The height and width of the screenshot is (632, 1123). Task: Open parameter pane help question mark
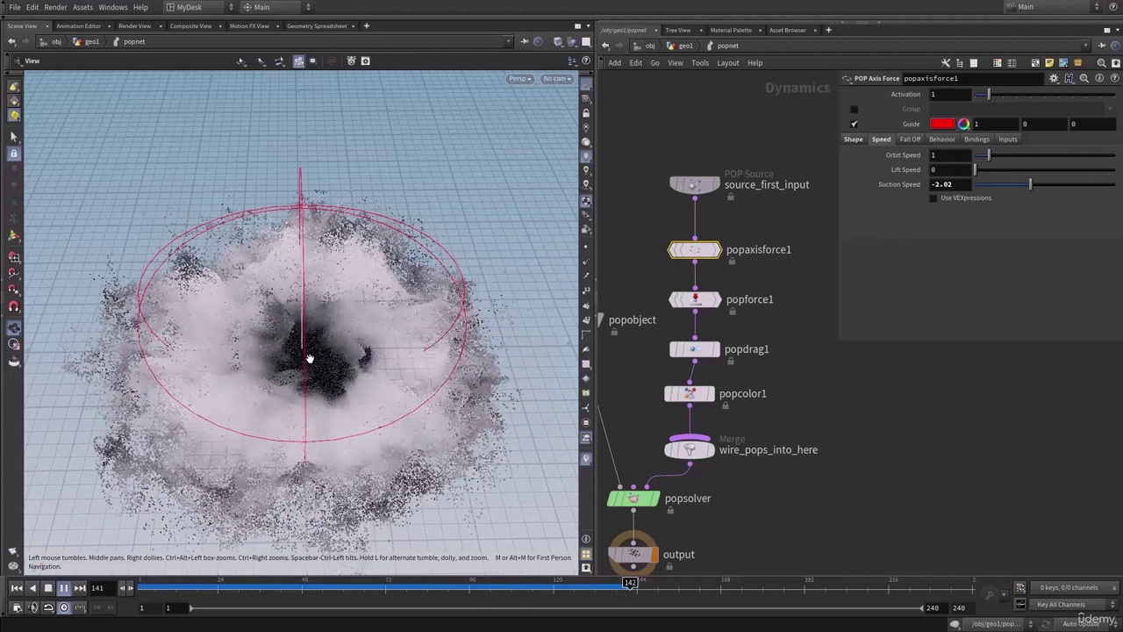pos(1113,78)
